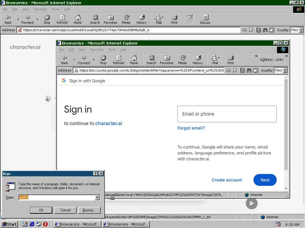
Task: Click the Internet Explorer quick launch icon
Action: pyautogui.click(x=32, y=224)
